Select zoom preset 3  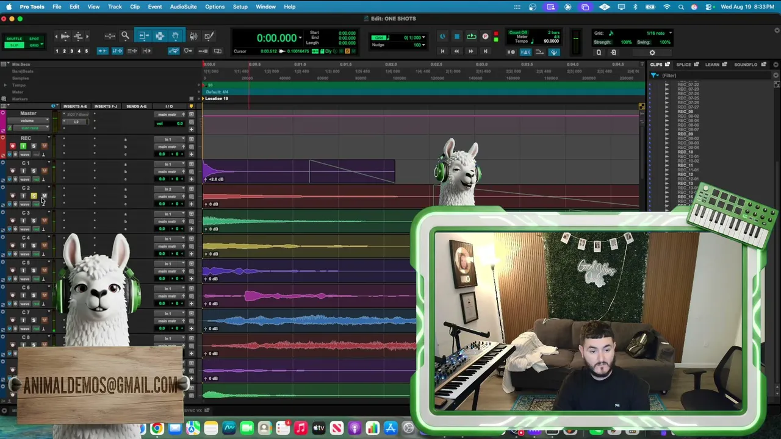71,51
